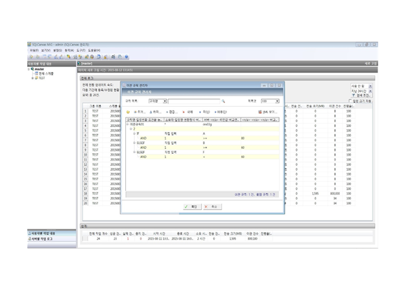This screenshot has width=406, height=290.
Task: Select the TEST node in the left tree
Action: 41,78
